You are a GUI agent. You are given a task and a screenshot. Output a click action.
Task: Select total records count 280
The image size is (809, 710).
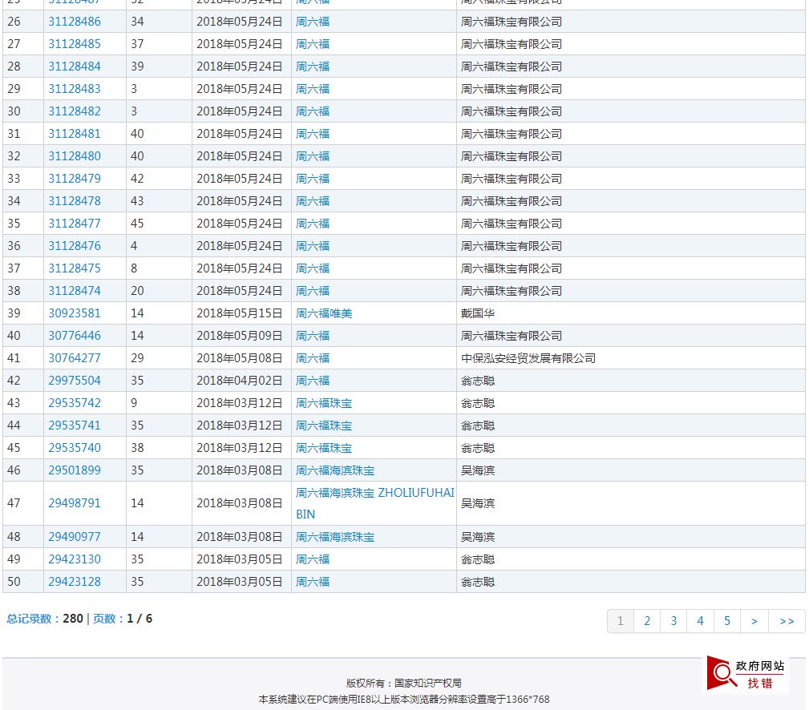[x=73, y=618]
